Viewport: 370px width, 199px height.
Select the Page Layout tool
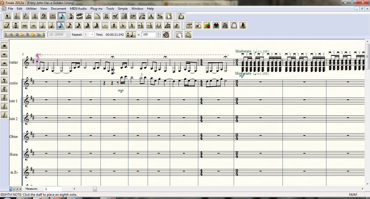coord(169,16)
